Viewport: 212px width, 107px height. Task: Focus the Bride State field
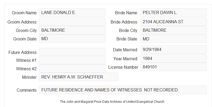click(x=174, y=39)
